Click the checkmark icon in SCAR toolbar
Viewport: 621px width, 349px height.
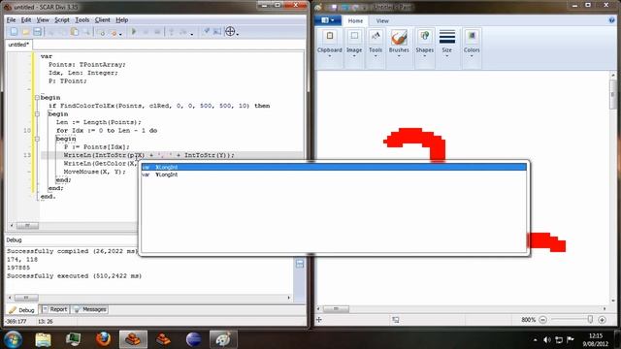207,32
